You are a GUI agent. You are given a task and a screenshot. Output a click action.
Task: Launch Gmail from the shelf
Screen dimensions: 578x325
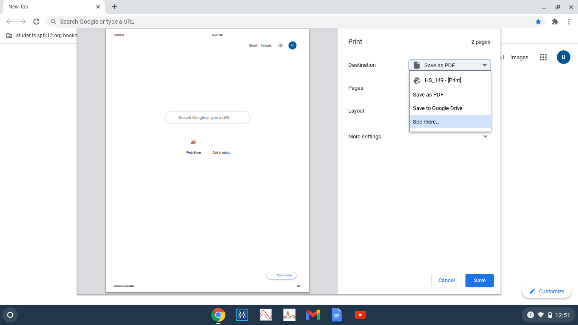tap(313, 315)
